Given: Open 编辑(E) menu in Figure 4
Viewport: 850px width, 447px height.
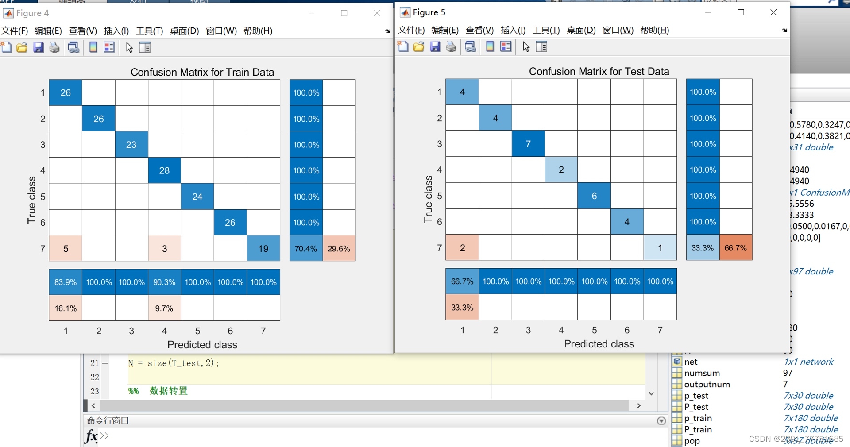Looking at the screenshot, I should (48, 31).
